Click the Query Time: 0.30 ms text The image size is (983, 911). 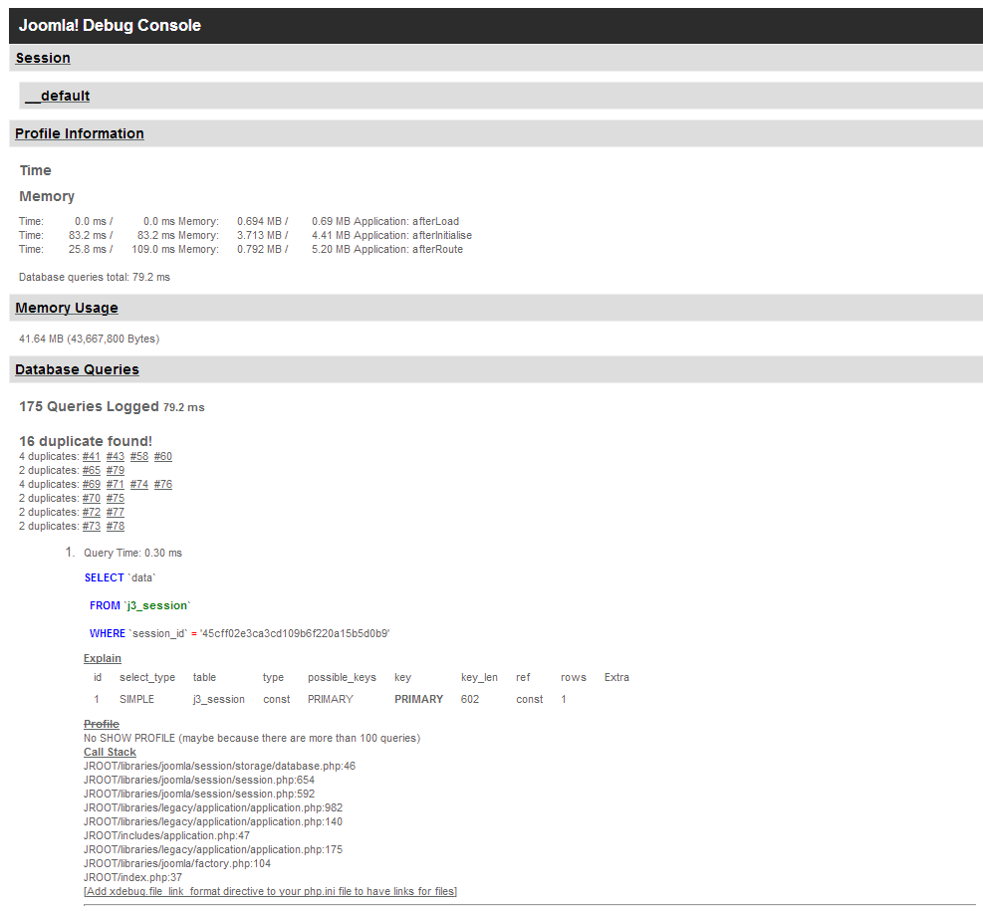point(132,554)
